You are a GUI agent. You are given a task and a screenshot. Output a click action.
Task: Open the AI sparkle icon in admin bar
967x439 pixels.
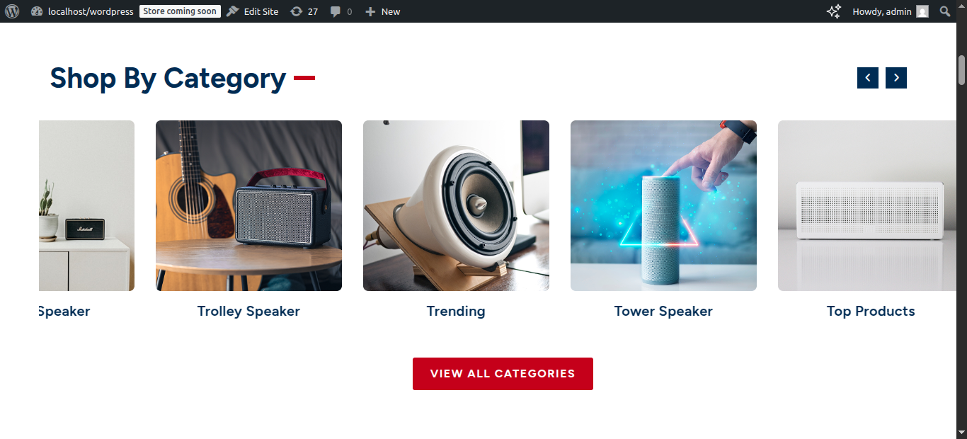click(x=834, y=11)
